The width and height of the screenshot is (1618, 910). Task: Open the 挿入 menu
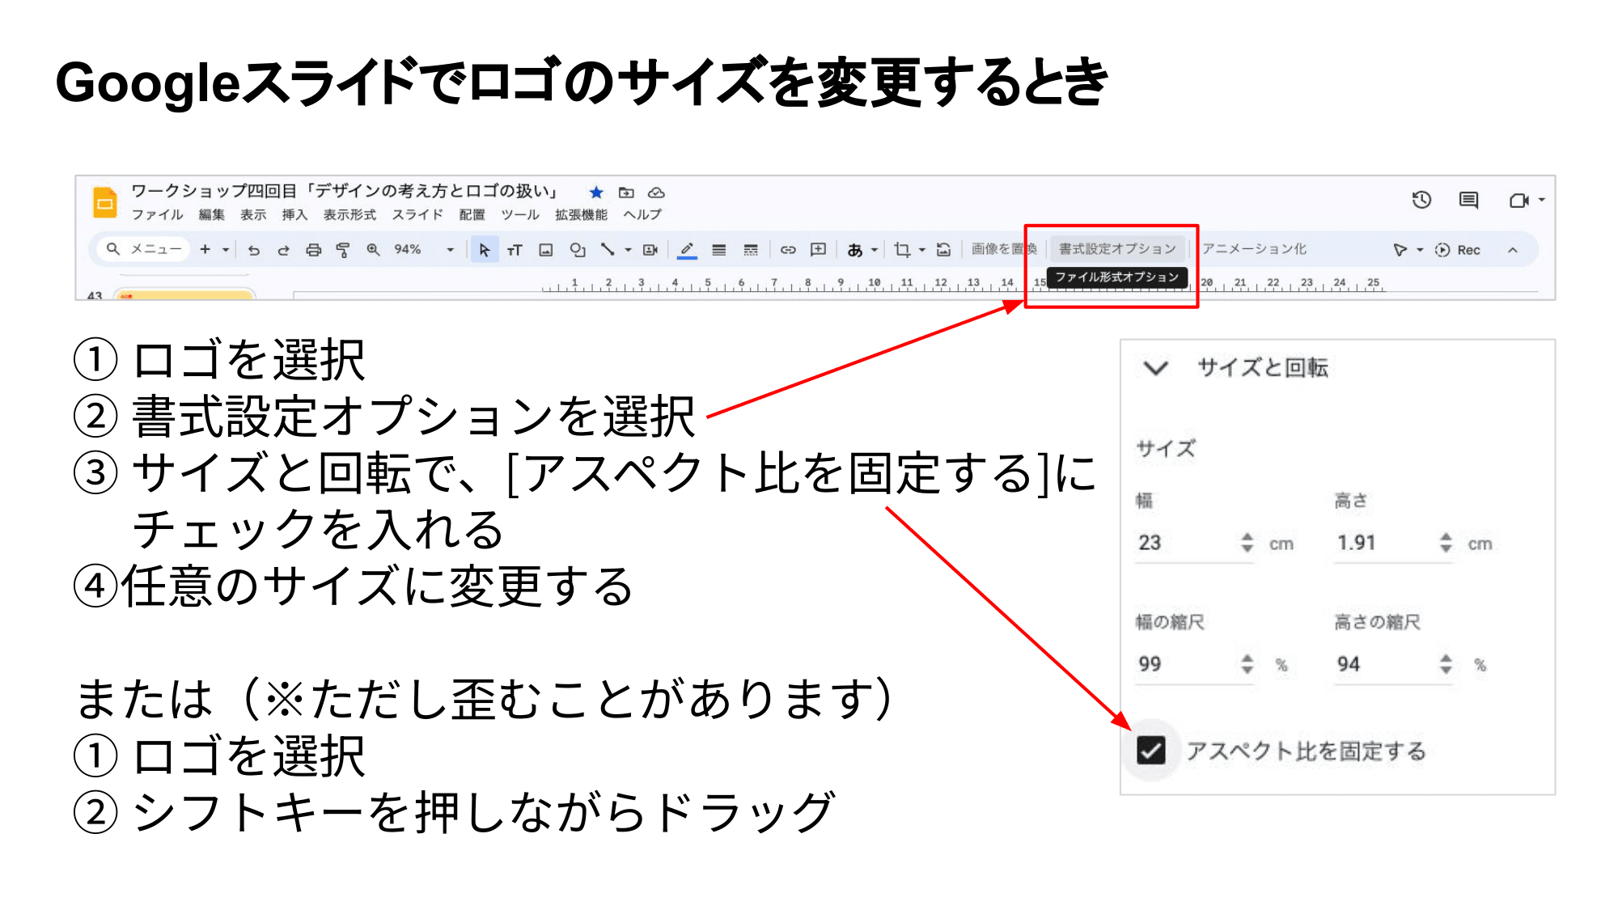click(x=294, y=214)
